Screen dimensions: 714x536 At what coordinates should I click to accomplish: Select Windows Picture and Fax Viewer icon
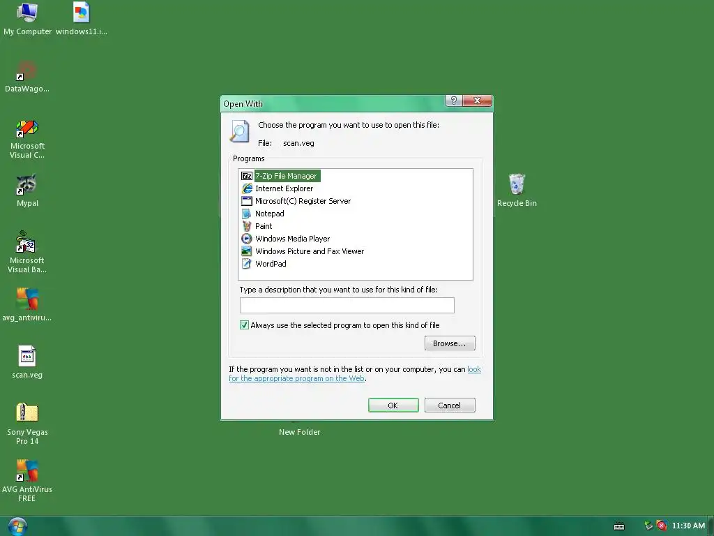click(x=246, y=251)
